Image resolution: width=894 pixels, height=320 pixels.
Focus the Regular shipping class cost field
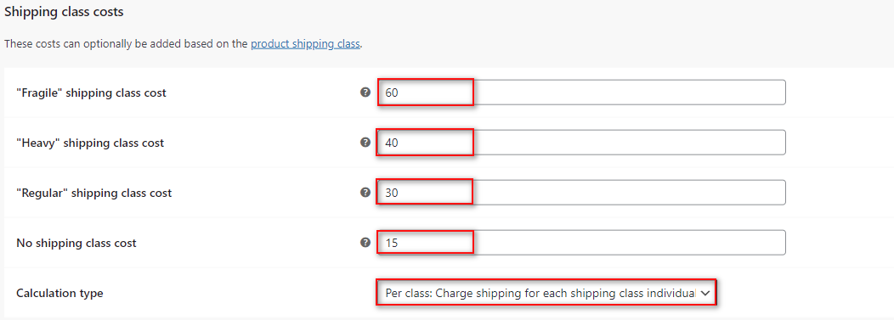click(x=581, y=193)
